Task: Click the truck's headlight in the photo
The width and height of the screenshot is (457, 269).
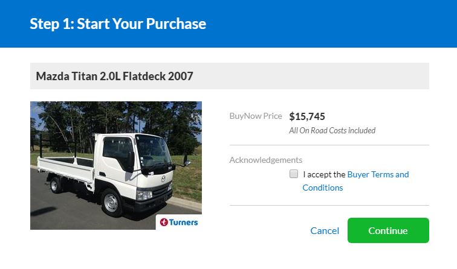Action: 144,195
